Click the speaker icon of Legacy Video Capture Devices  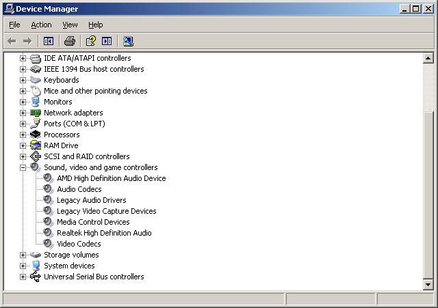pyautogui.click(x=49, y=211)
